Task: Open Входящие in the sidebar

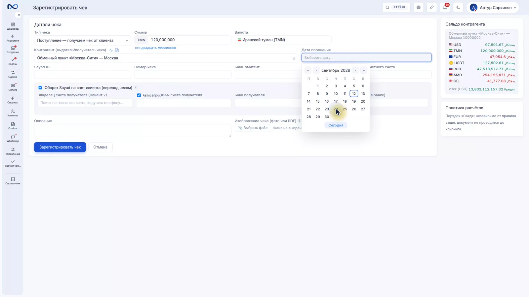Action: [x=13, y=50]
